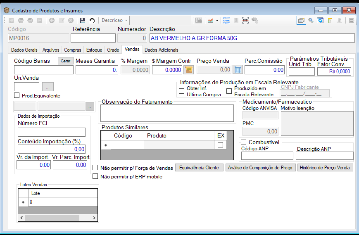Go to next record arrow

tap(30, 20)
